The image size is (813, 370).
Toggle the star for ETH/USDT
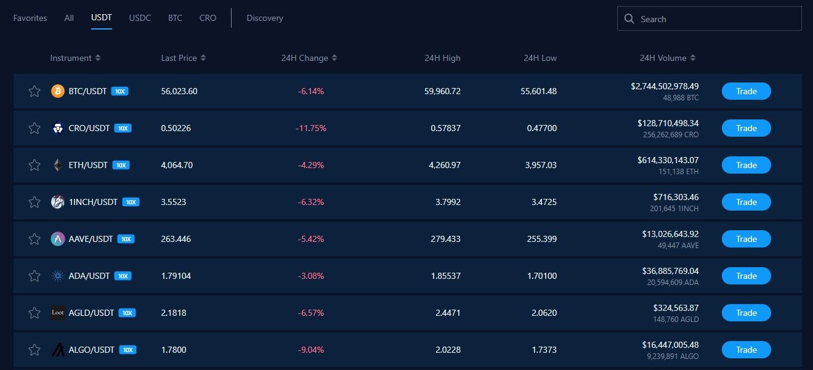pos(34,165)
